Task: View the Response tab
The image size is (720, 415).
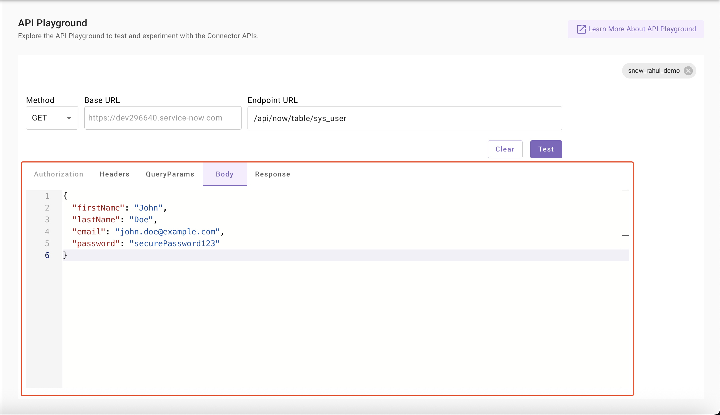Action: (273, 174)
